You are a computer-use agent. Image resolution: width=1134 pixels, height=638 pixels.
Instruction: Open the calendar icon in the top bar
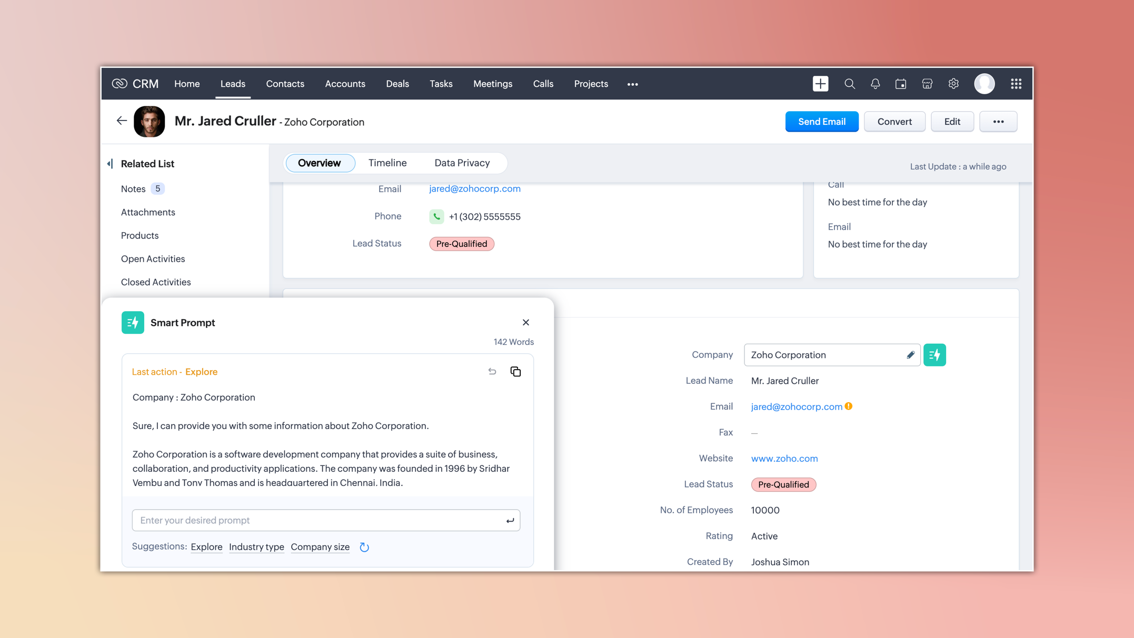tap(901, 84)
